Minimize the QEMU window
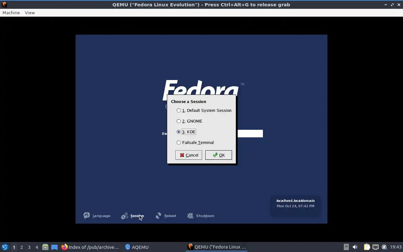 coord(386,5)
